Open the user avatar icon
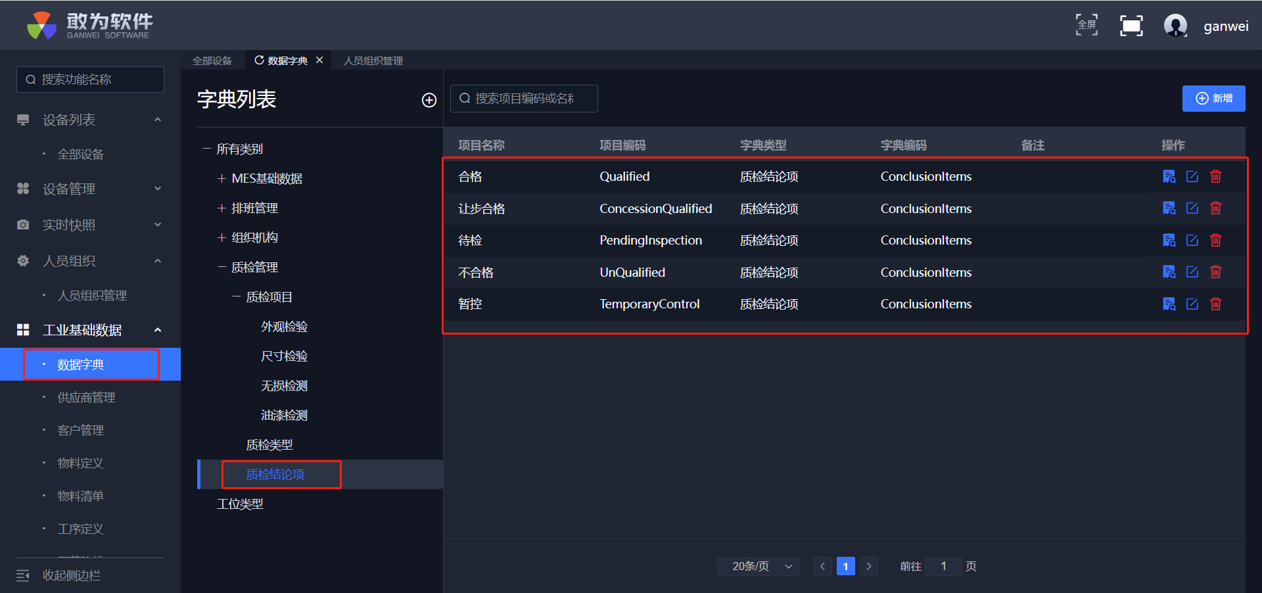Viewport: 1262px width, 593px height. pos(1175,26)
